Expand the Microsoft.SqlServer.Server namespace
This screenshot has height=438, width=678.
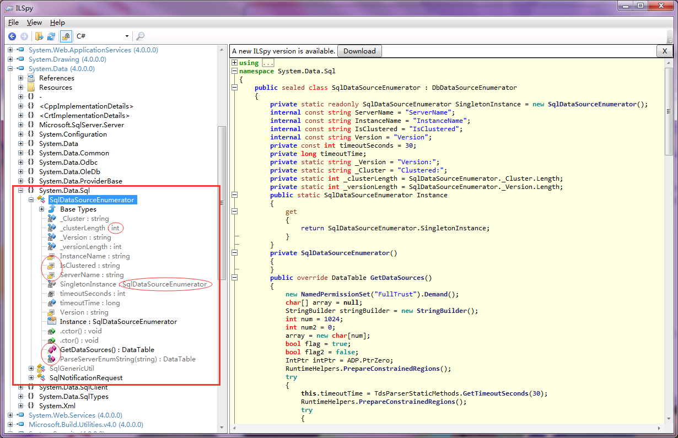tap(20, 125)
